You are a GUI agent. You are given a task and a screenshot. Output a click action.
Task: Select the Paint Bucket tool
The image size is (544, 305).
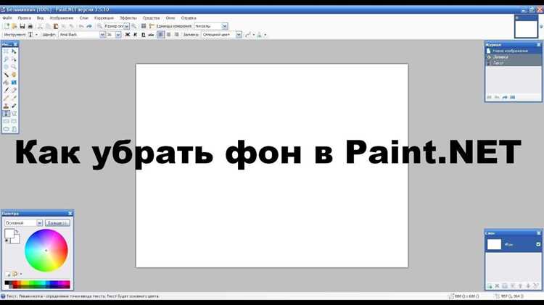point(7,83)
